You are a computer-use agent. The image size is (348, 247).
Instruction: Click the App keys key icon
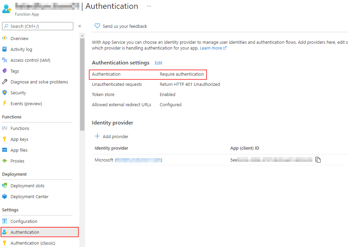click(x=4, y=139)
